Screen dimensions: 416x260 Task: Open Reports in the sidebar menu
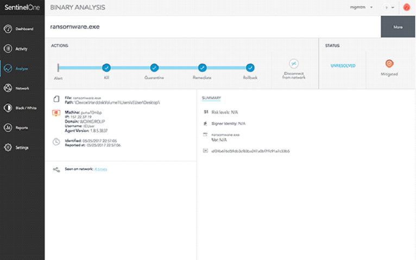click(22, 128)
